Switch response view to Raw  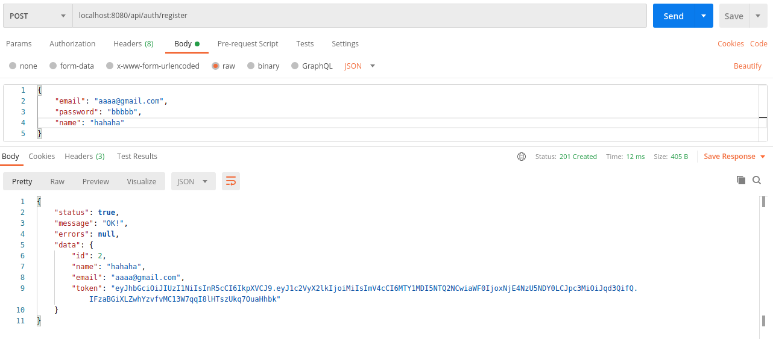pyautogui.click(x=57, y=181)
